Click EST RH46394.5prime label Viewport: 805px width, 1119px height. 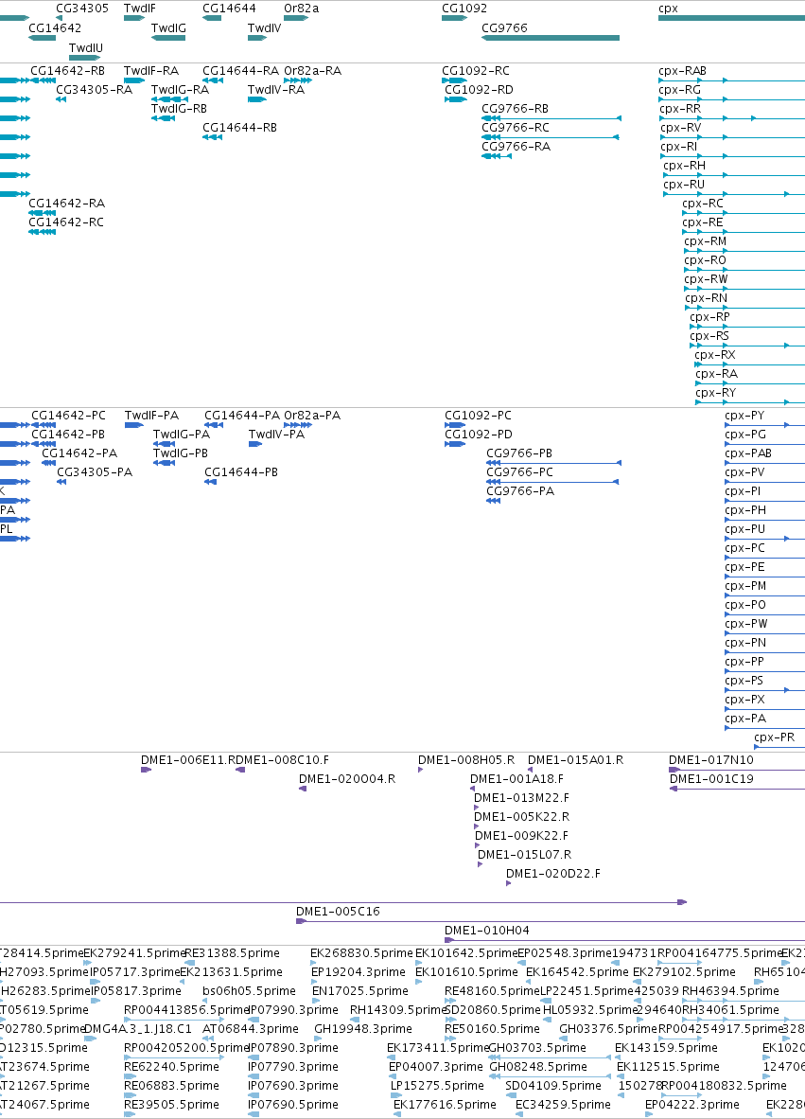(x=730, y=990)
